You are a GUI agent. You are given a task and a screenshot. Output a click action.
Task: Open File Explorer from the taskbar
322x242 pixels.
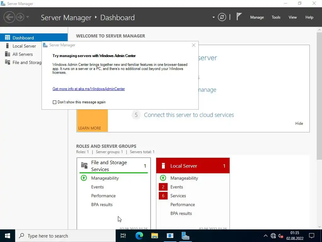tap(154, 236)
